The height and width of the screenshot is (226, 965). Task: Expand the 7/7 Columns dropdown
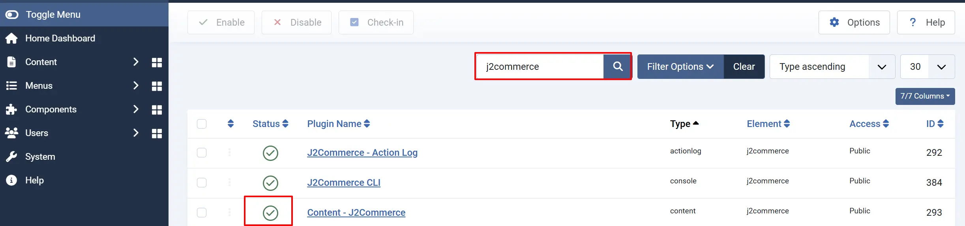click(x=925, y=96)
